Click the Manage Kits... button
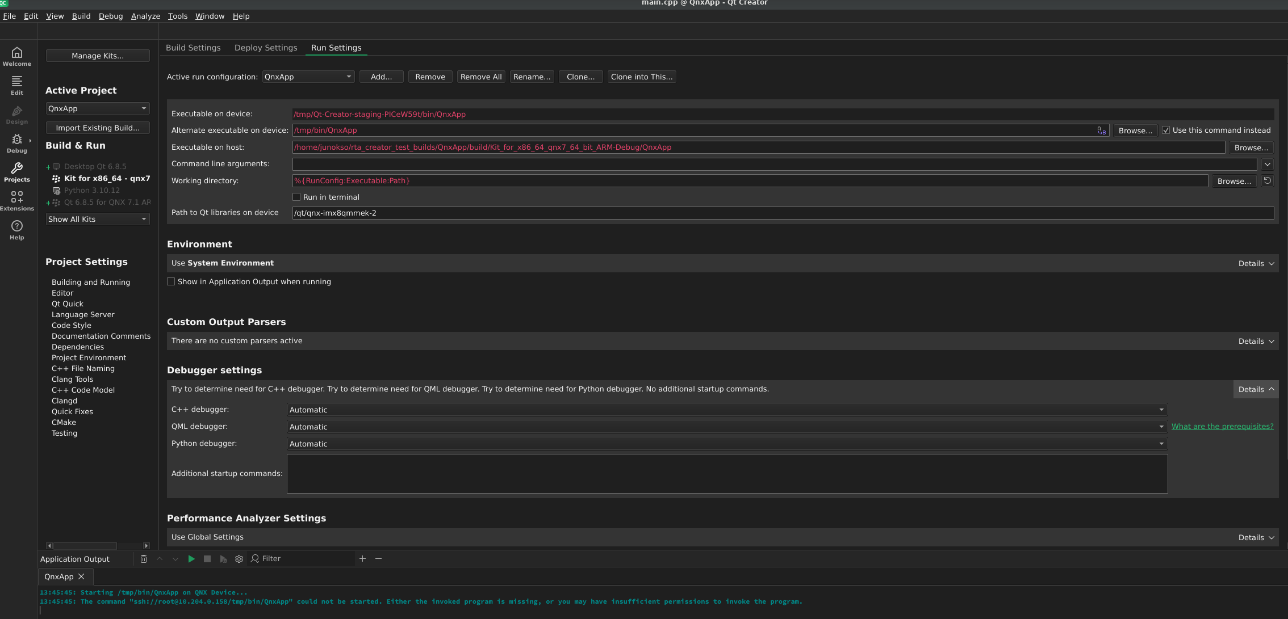Screen dimensions: 1288x619 (x=98, y=56)
